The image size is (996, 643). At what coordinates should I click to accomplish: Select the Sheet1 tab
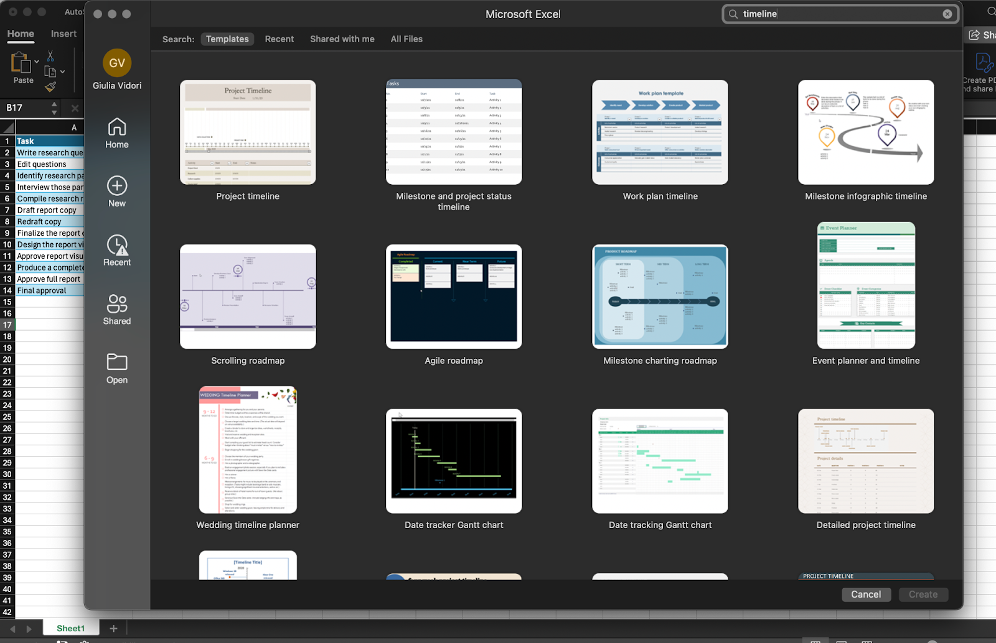(x=70, y=629)
